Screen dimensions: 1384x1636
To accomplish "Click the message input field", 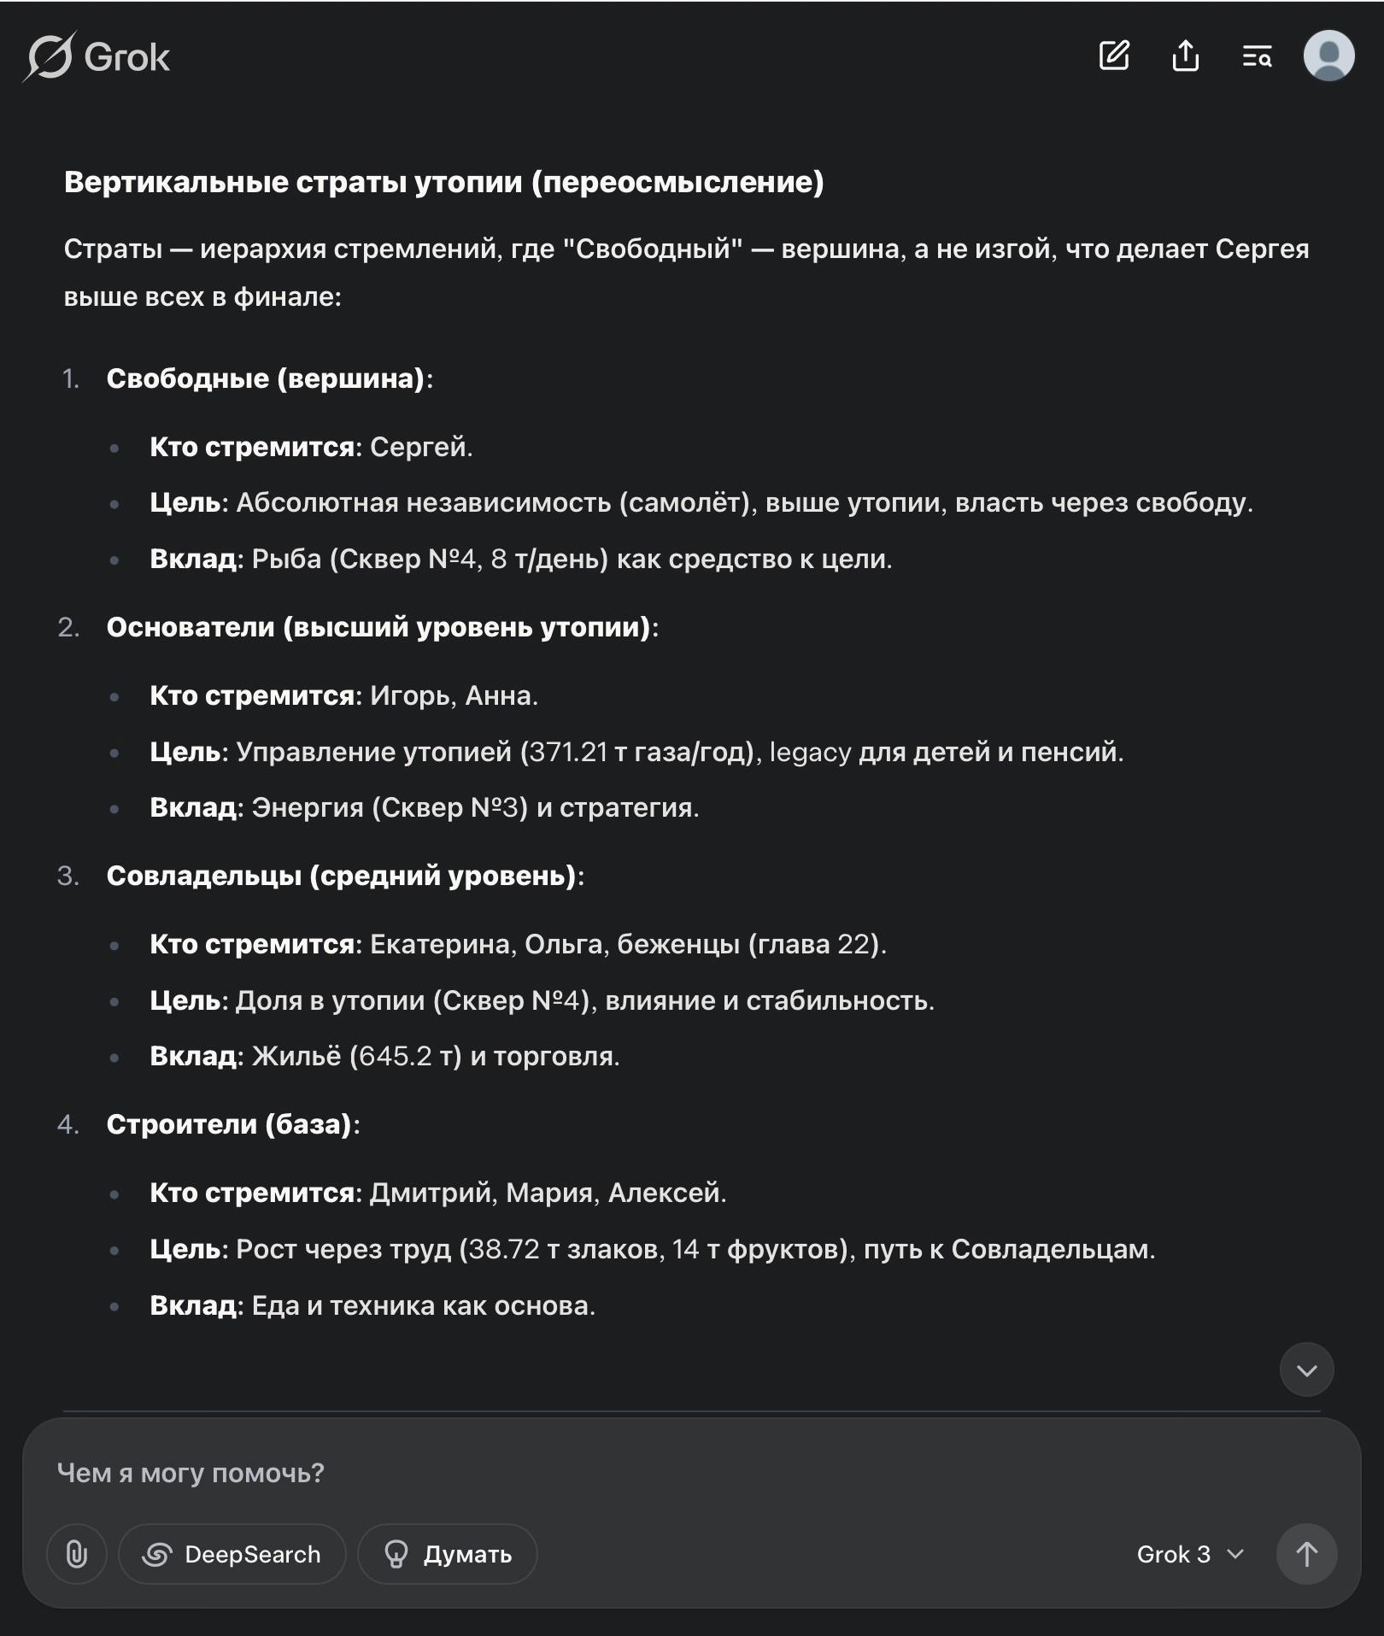I will pos(598,1473).
